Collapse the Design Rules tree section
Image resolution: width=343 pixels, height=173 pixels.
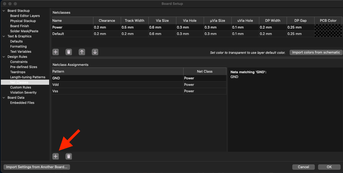click(4, 57)
